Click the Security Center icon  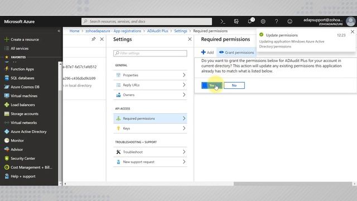tap(7, 159)
